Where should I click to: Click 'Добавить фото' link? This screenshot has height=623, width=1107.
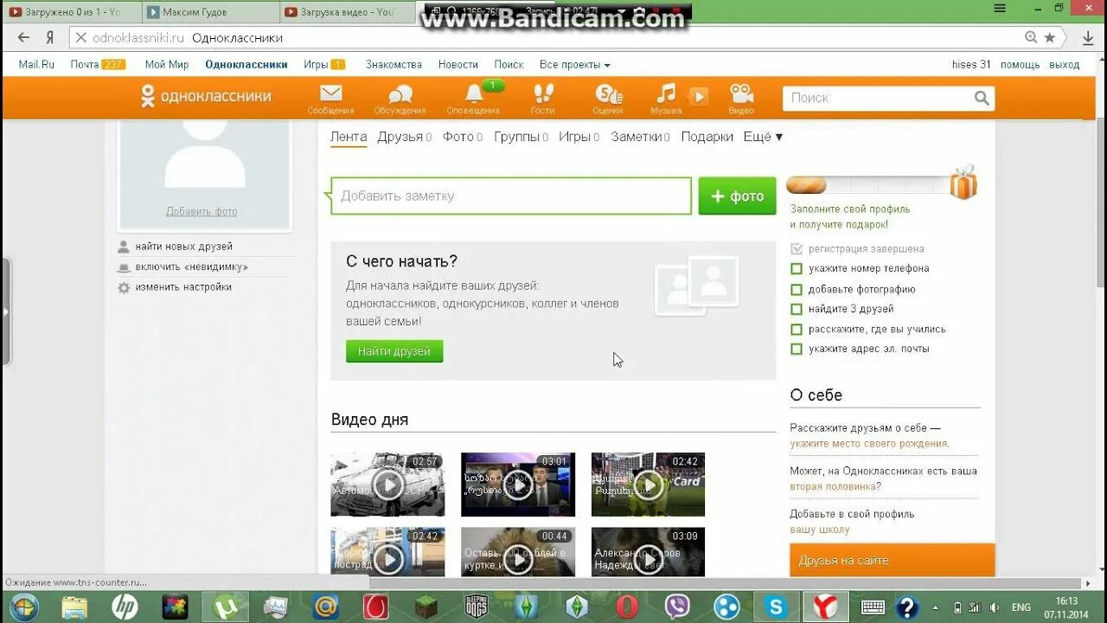click(202, 211)
